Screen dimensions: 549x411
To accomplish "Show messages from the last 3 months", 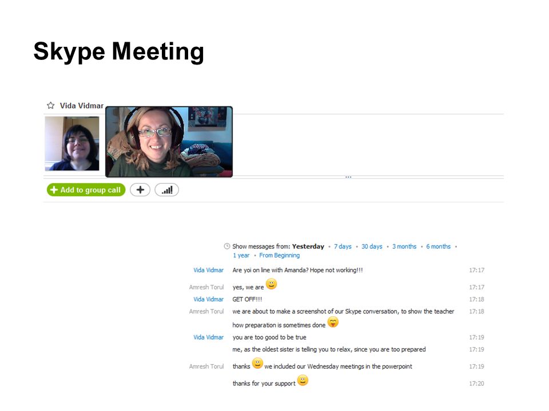I will pyautogui.click(x=404, y=247).
